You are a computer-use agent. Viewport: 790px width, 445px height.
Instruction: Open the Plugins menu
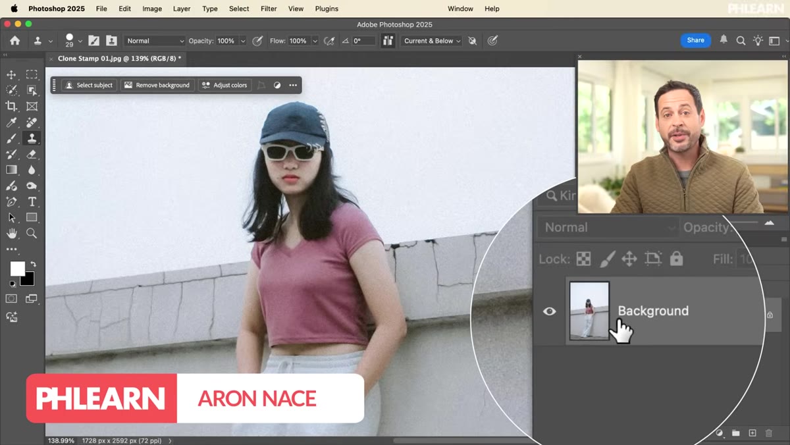point(326,9)
